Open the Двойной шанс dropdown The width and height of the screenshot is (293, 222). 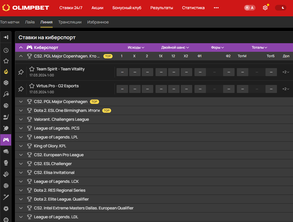[x=175, y=47]
